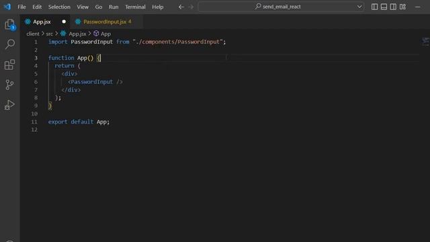Image resolution: width=430 pixels, height=242 pixels.
Task: Minimize the VS Code window
Action: pyautogui.click(x=418, y=7)
